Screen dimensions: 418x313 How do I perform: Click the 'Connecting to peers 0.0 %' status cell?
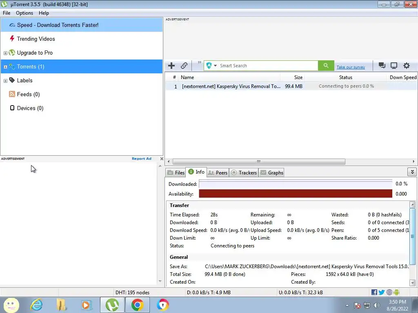pyautogui.click(x=346, y=86)
